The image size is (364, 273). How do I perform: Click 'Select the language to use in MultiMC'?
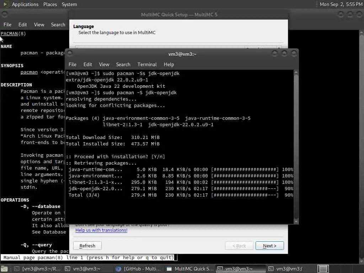[x=117, y=32]
